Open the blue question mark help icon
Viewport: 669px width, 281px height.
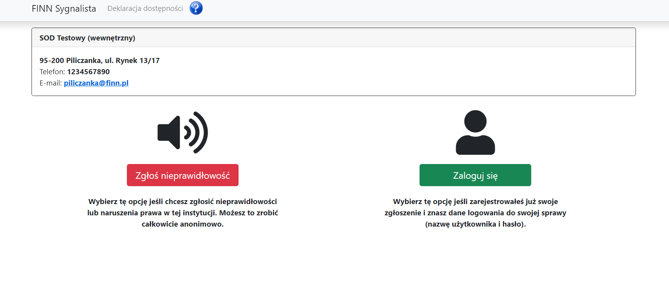[196, 8]
